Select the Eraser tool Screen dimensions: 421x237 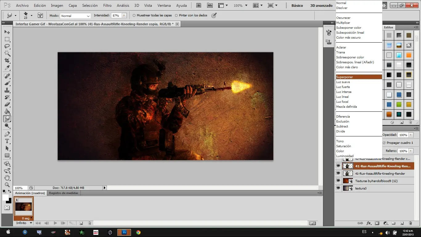click(x=7, y=104)
